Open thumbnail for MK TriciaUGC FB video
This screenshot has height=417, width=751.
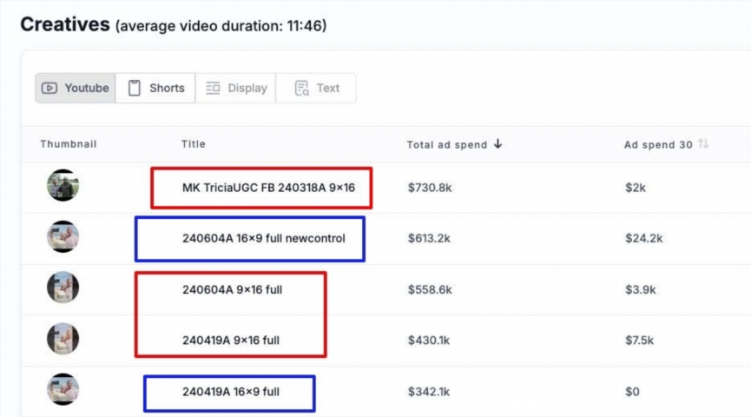[x=63, y=186]
